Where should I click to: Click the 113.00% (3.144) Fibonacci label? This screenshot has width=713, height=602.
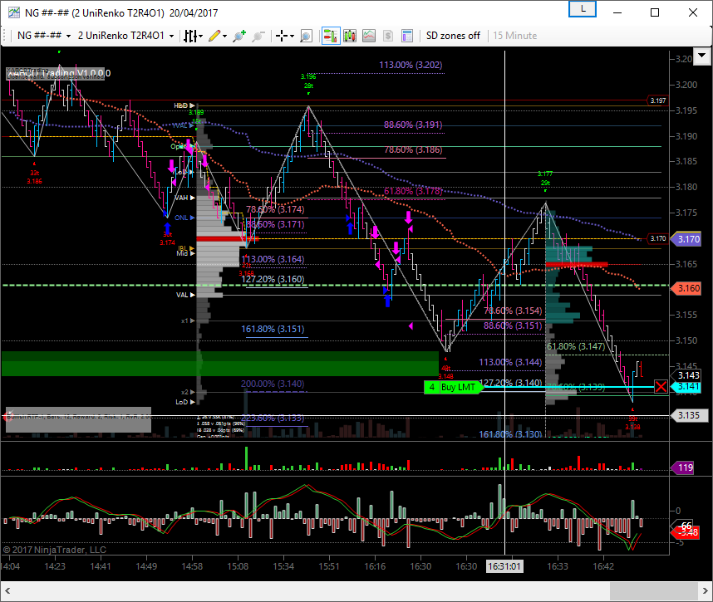click(x=510, y=362)
